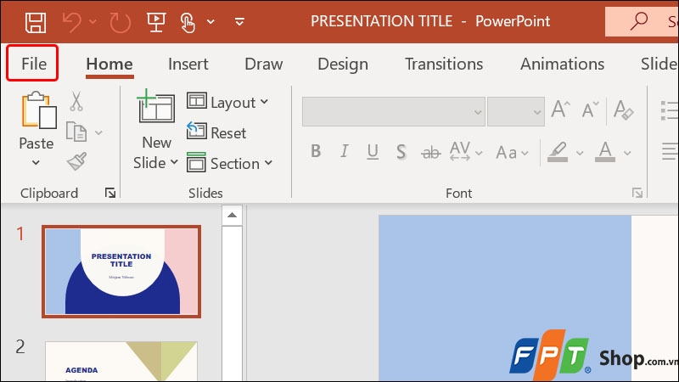Click the Format Painter brush icon
Screen dimensions: 679x382
pyautogui.click(x=76, y=161)
